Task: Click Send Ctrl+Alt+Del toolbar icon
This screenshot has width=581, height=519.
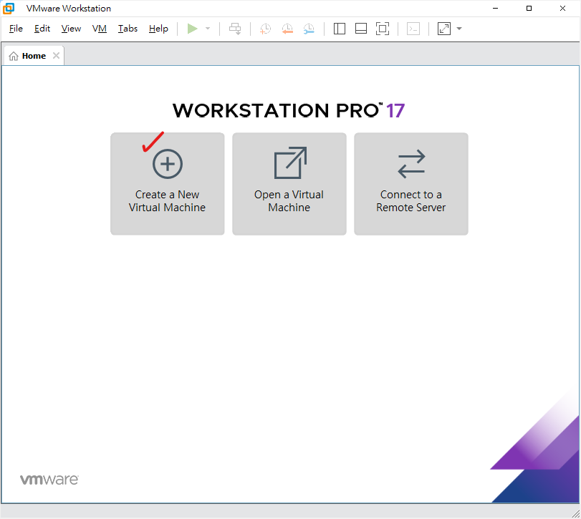Action: 235,29
